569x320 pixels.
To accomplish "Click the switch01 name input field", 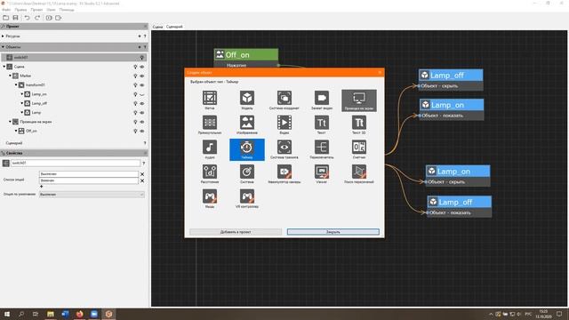I will pyautogui.click(x=76, y=164).
